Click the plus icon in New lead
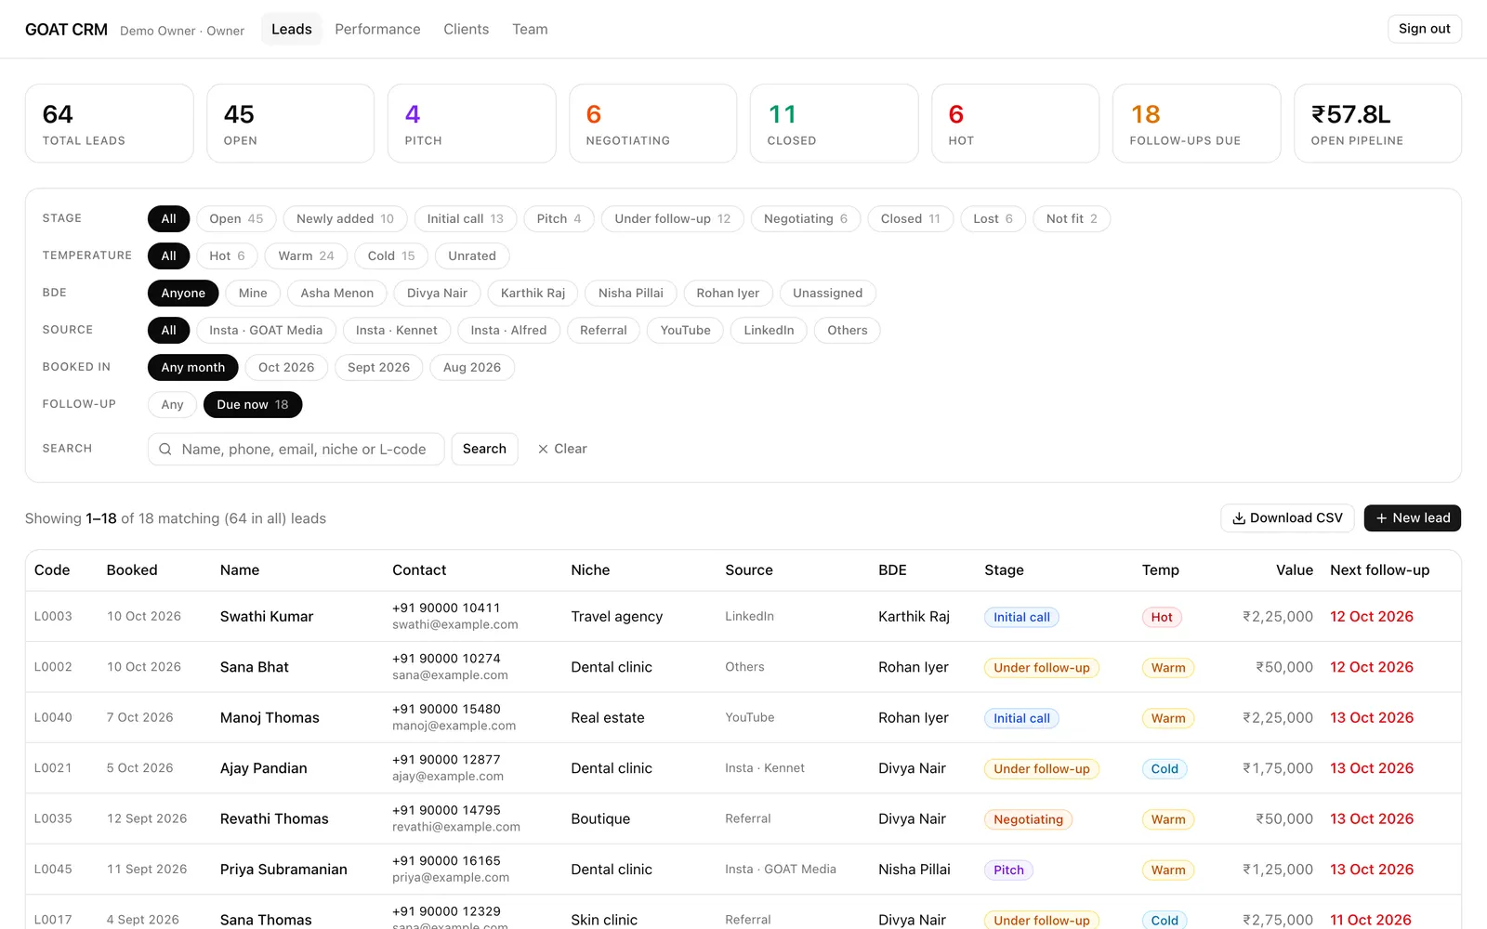1487x929 pixels. [x=1381, y=518]
